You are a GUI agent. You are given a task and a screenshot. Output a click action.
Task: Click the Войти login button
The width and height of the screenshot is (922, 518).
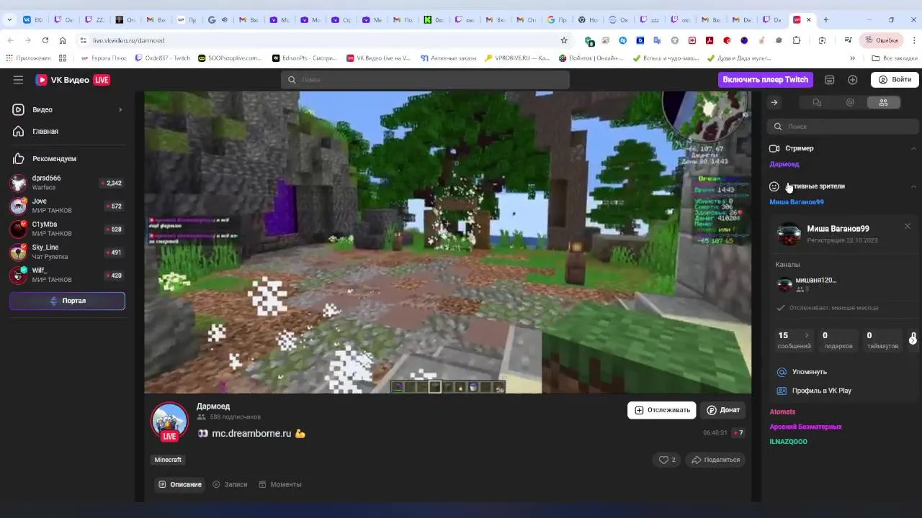895,80
